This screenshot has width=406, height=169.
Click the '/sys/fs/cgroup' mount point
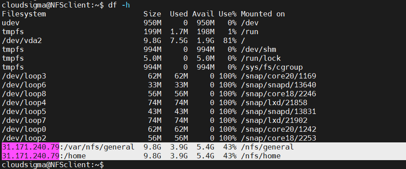click(272, 67)
